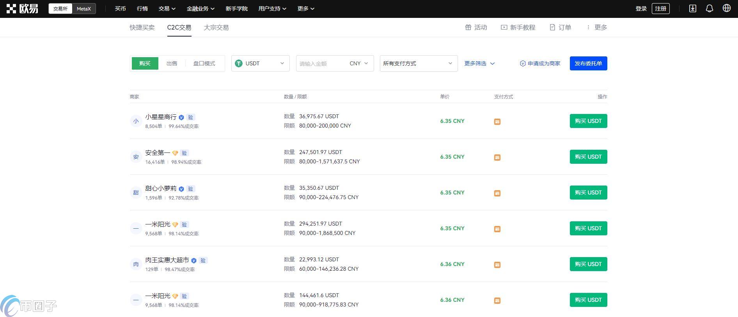Click 发布委托单 button
The width and height of the screenshot is (738, 317).
pos(589,63)
